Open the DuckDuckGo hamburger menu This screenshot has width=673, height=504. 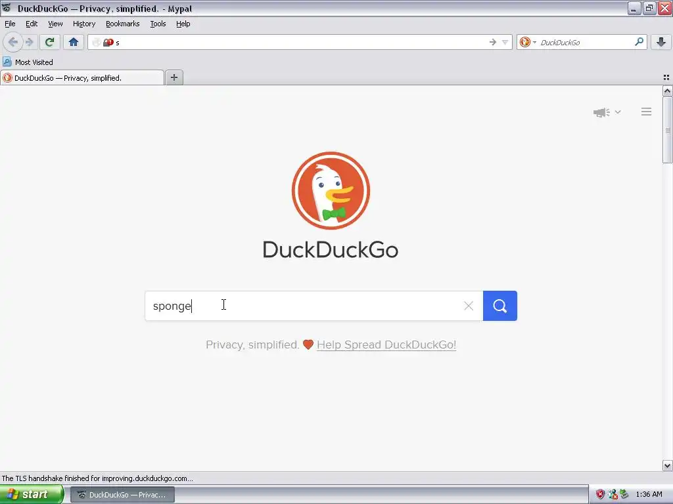[x=647, y=112]
